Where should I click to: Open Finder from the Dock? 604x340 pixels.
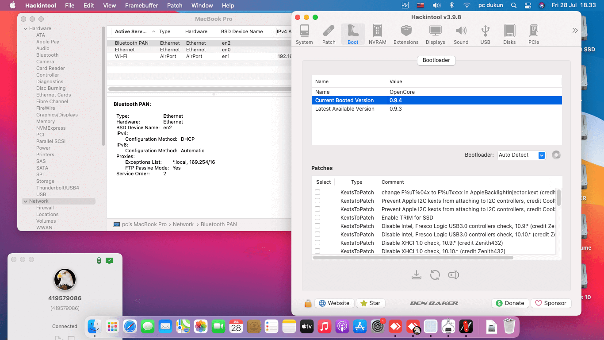pos(95,327)
